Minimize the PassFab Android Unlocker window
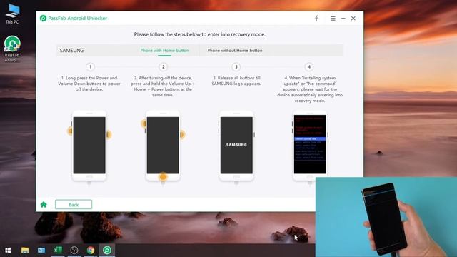This screenshot has height=257, width=457. [x=343, y=19]
